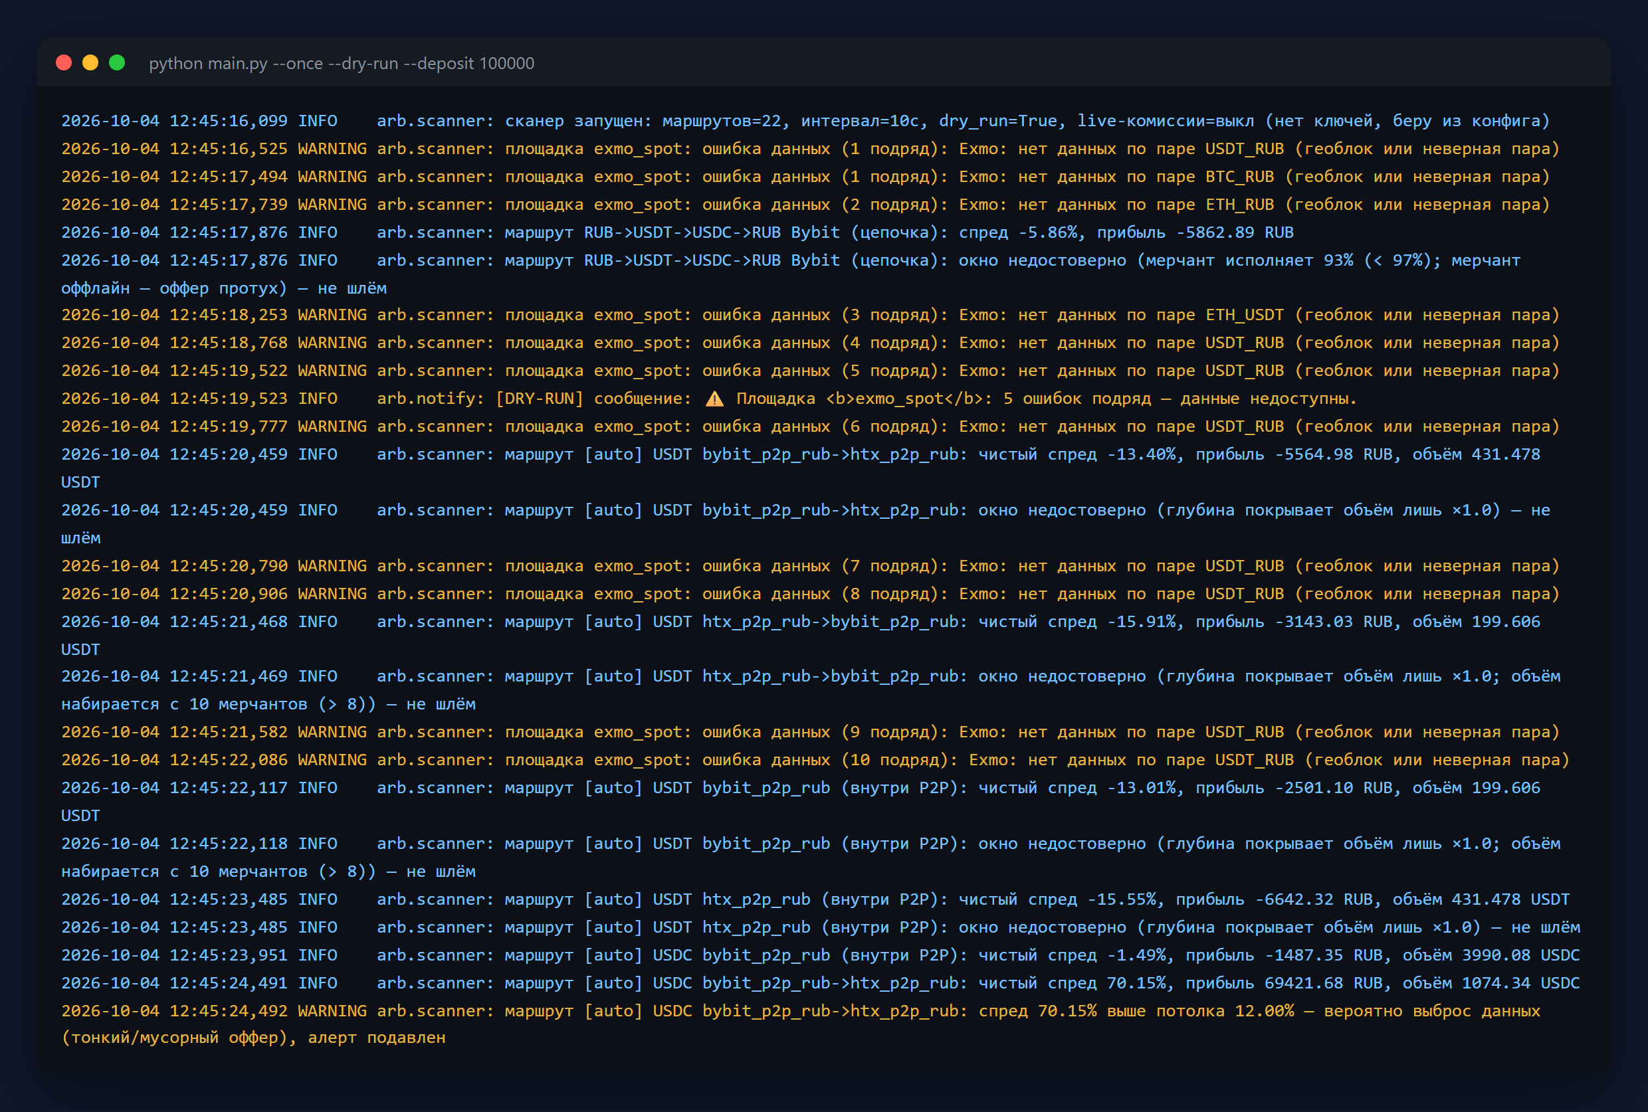Viewport: 1648px width, 1112px height.
Task: Click the line with 'прибыль -3143.03 RUB'
Action: click(x=801, y=635)
